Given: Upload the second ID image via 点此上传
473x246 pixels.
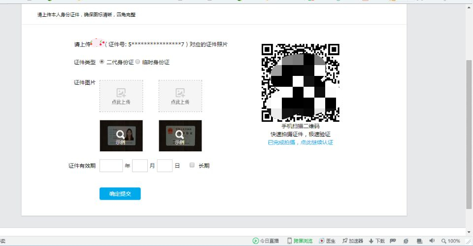Looking at the screenshot, I should pyautogui.click(x=180, y=96).
